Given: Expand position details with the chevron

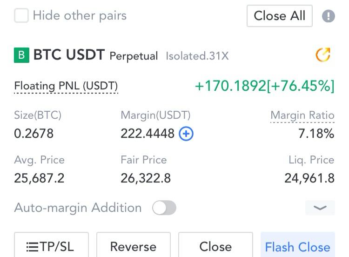Looking at the screenshot, I should click(x=320, y=208).
